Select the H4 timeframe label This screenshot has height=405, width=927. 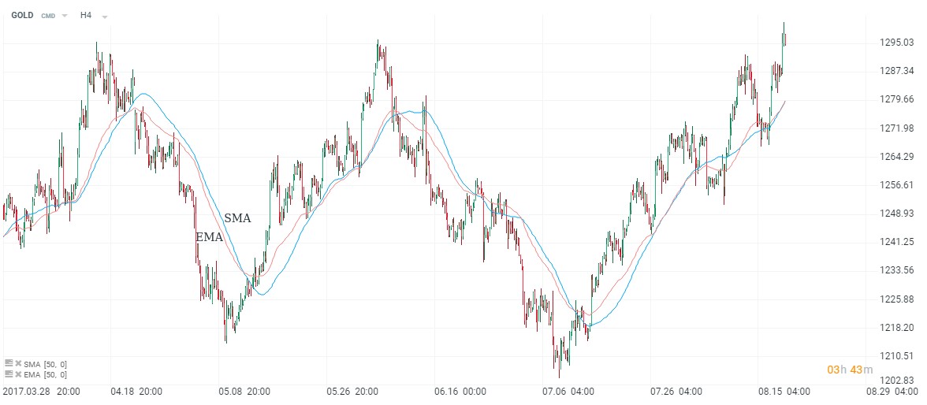pyautogui.click(x=86, y=15)
